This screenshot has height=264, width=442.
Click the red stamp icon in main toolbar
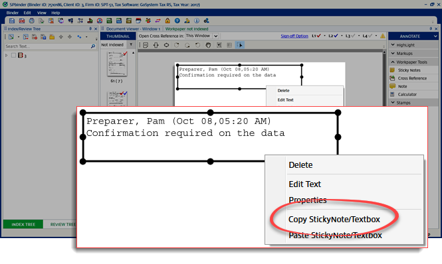[90, 21]
